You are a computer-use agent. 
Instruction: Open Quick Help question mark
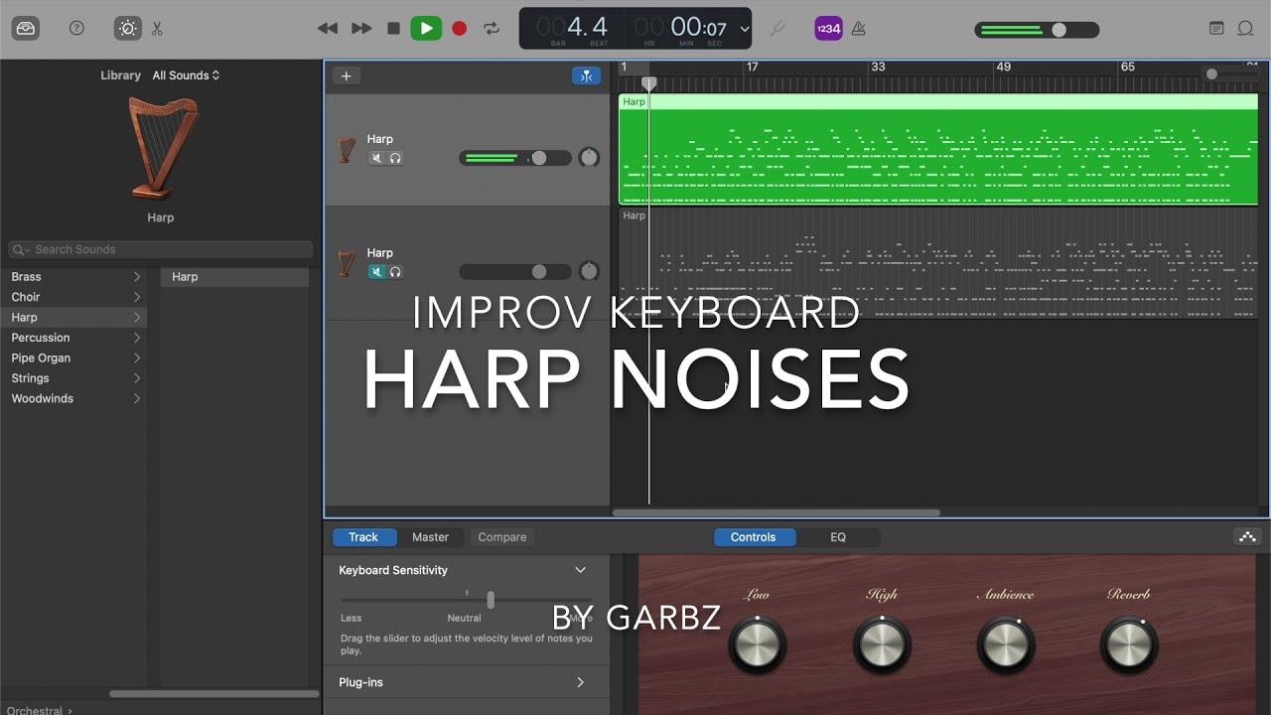tap(76, 29)
